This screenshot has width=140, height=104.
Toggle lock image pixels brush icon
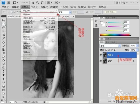click(109, 50)
